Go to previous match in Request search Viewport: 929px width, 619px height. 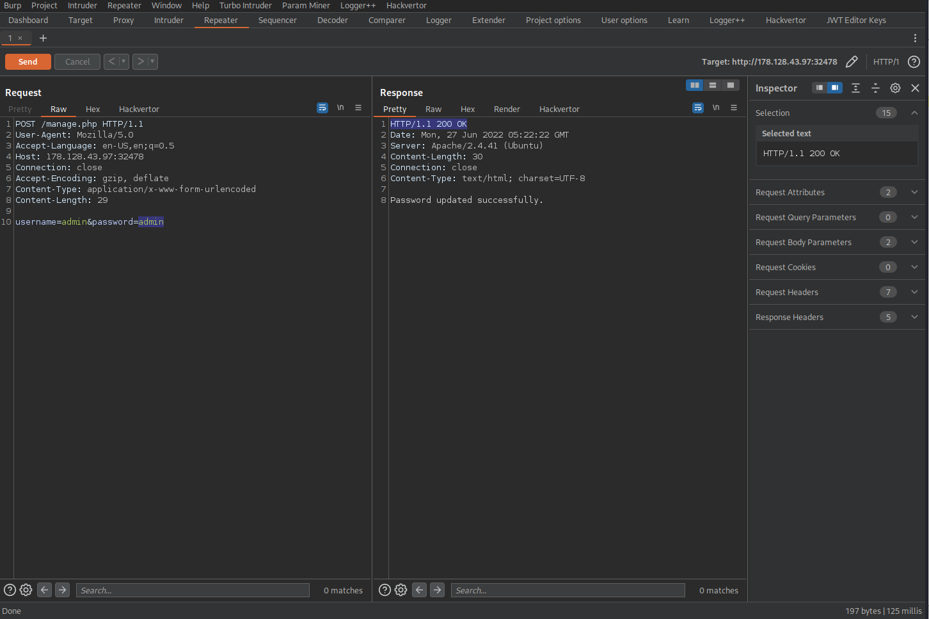(44, 590)
